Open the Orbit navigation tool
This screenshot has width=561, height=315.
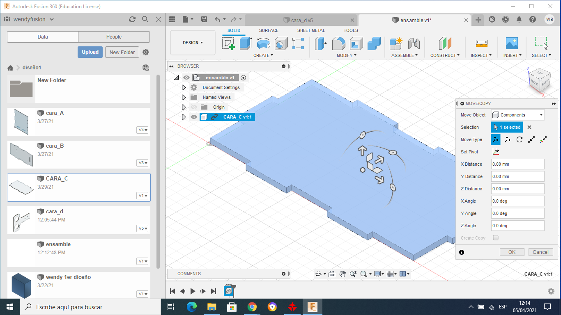pos(318,274)
